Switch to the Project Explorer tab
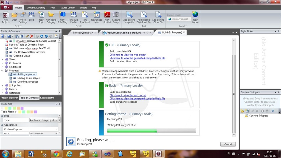This screenshot has width=281, height=158. pyautogui.click(x=9, y=98)
